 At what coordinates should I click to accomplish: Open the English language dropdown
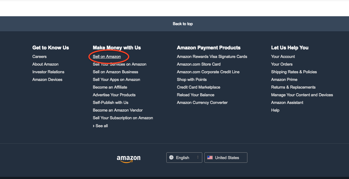click(x=184, y=158)
